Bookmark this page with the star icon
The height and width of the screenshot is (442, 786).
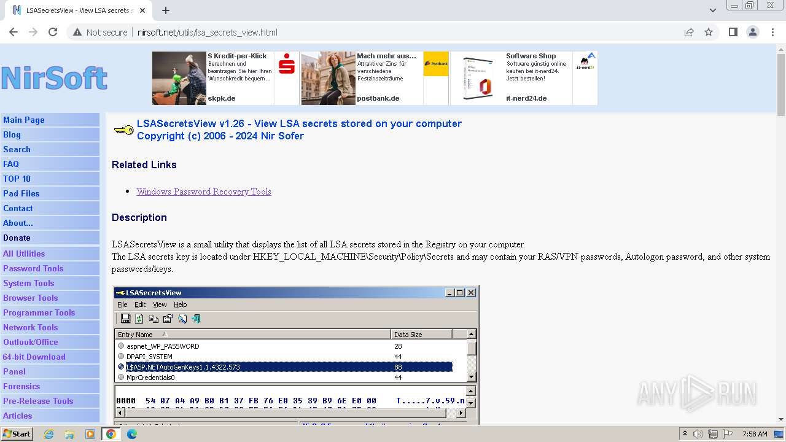tap(709, 33)
